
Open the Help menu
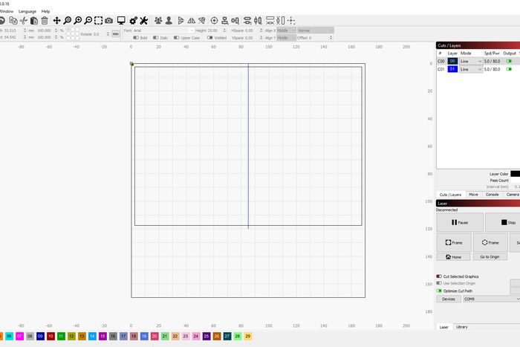46,11
